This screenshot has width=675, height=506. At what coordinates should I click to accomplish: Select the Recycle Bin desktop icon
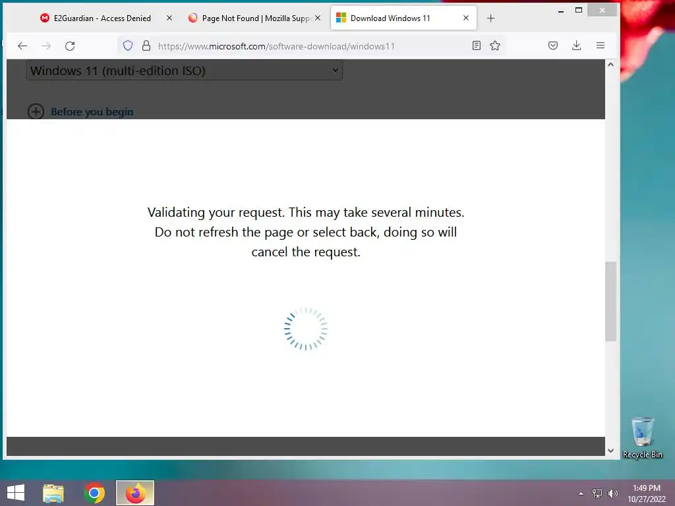(642, 437)
